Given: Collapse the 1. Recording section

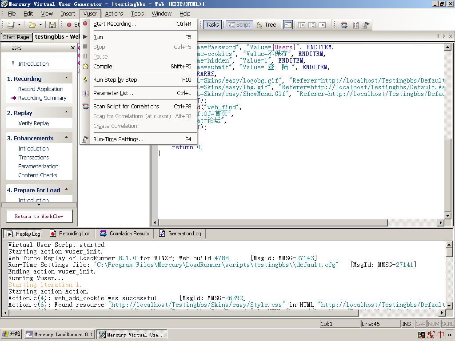Looking at the screenshot, I should [x=67, y=78].
